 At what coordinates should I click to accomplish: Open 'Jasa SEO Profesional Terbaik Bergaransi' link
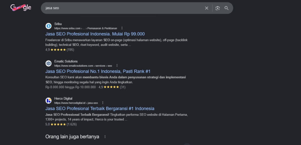[x=100, y=108]
